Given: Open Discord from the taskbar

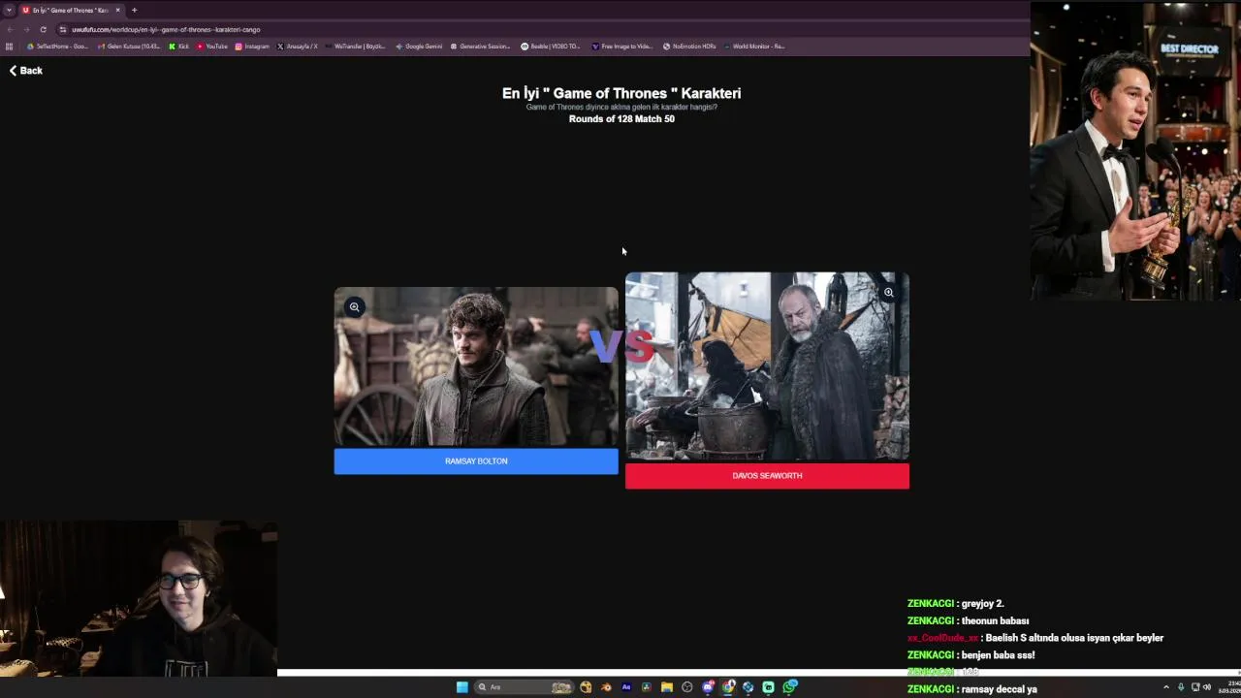Looking at the screenshot, I should (x=708, y=687).
